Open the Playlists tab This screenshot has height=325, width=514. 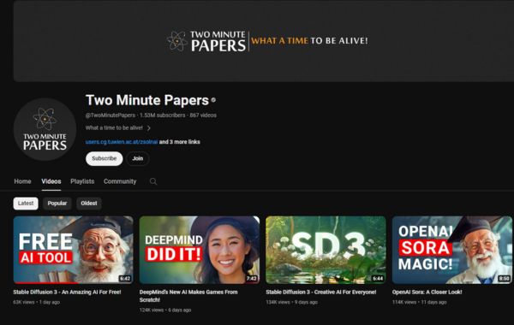tap(82, 181)
